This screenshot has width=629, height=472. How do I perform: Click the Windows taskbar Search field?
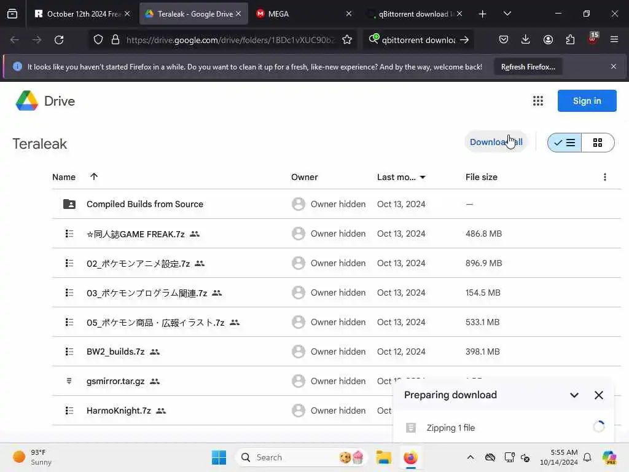point(302,457)
